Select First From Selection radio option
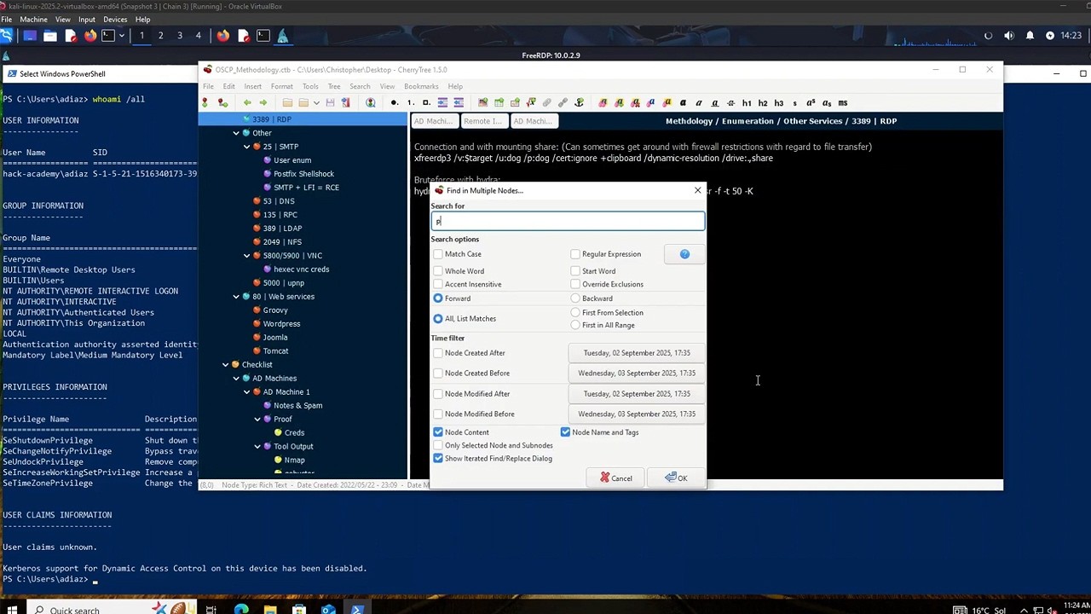 pyautogui.click(x=575, y=313)
